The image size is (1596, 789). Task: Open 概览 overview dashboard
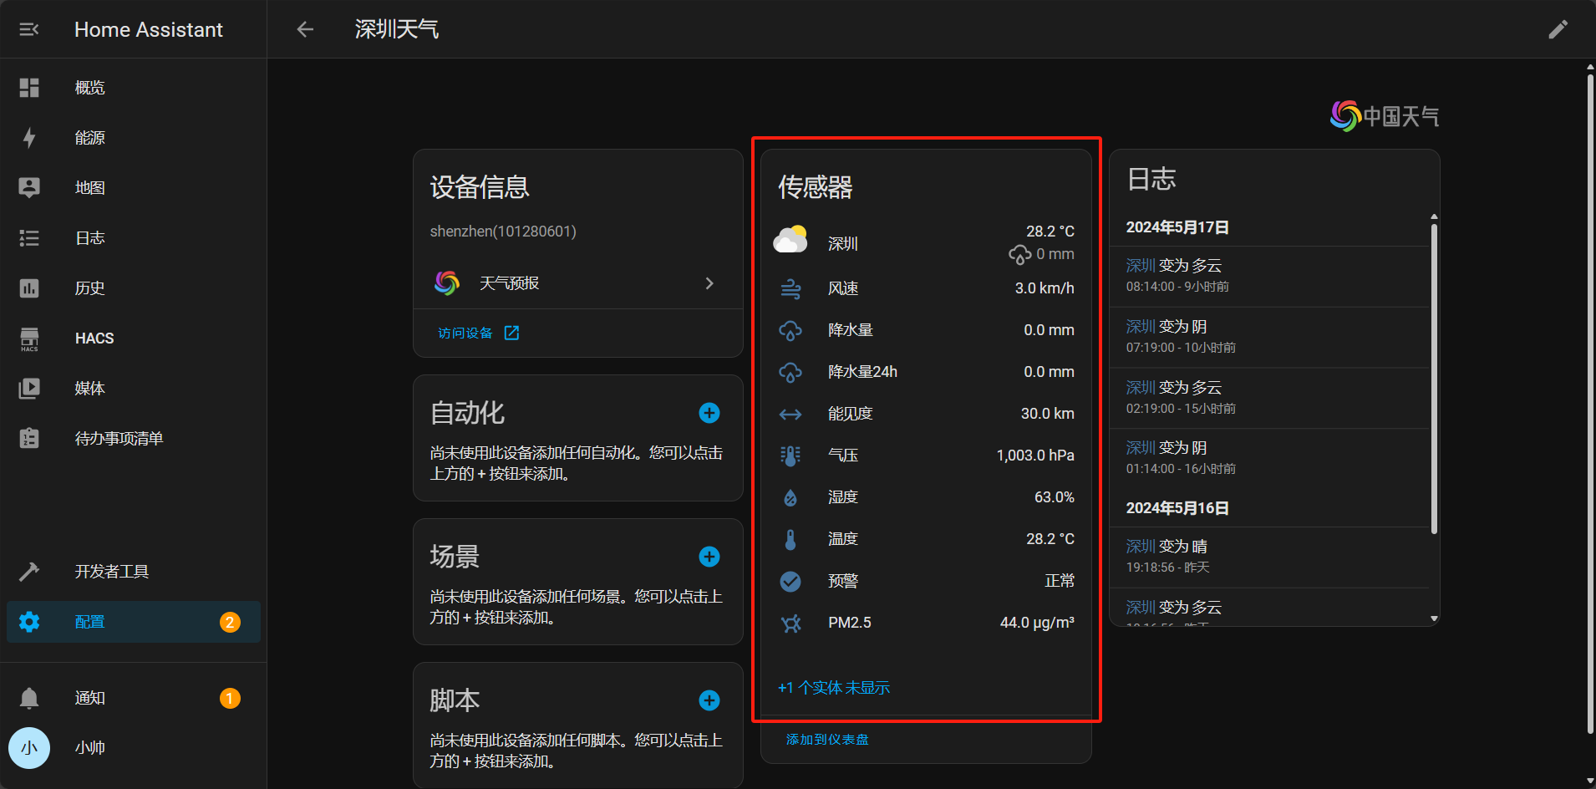pos(134,88)
